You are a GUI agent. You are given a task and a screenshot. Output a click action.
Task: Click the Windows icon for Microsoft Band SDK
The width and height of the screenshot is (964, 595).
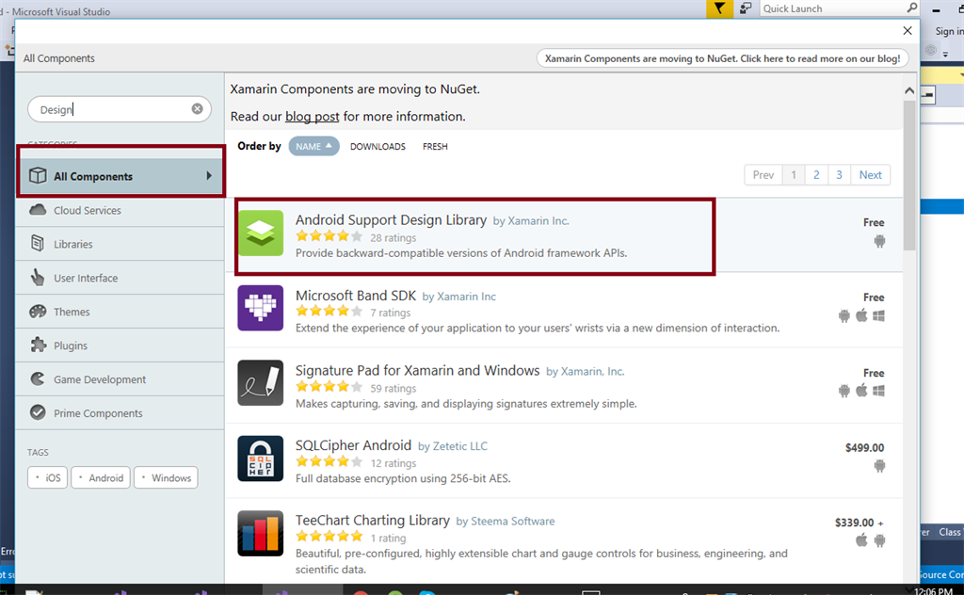[x=878, y=316]
